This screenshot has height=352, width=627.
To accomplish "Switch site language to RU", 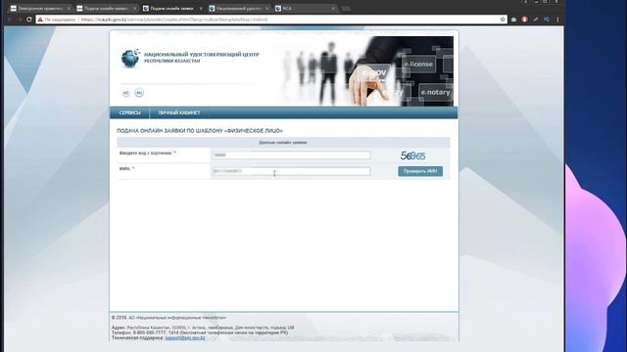I will [x=139, y=93].
